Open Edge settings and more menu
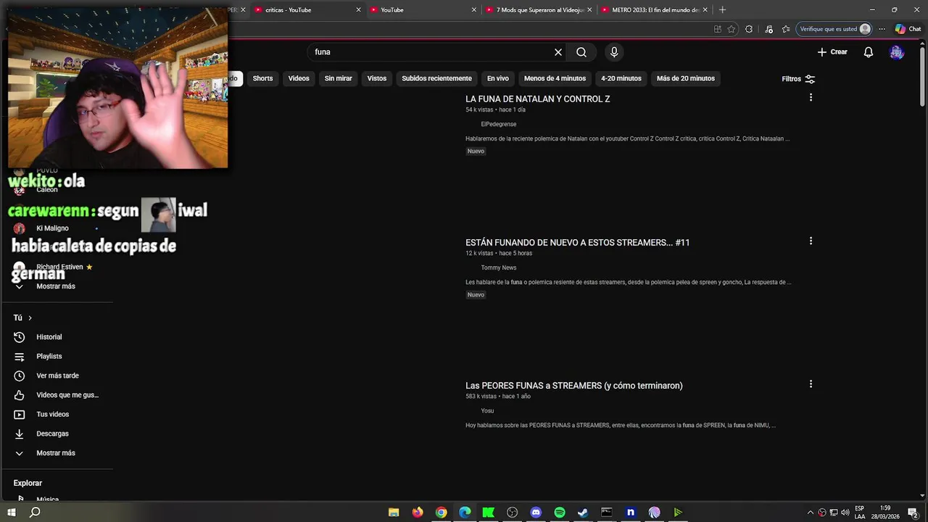The width and height of the screenshot is (928, 522). (x=882, y=29)
